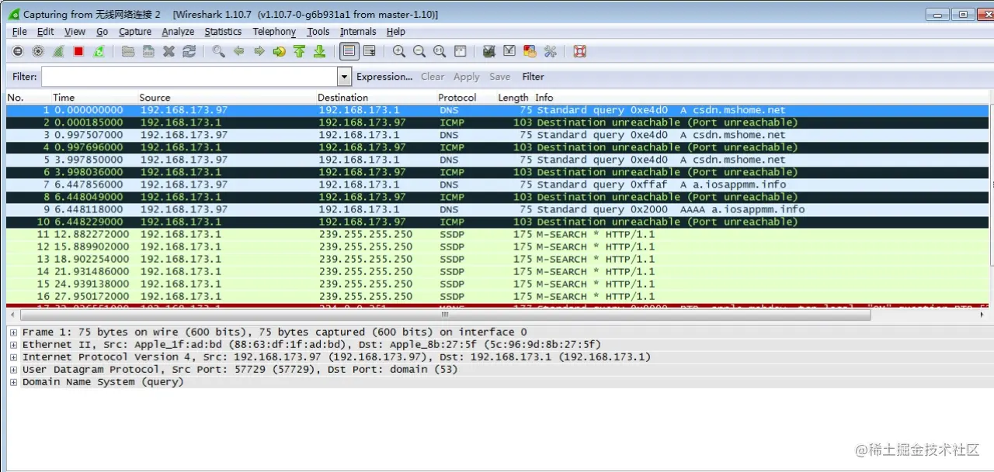The image size is (994, 472).
Task: Toggle packet list colorization
Action: click(x=349, y=51)
